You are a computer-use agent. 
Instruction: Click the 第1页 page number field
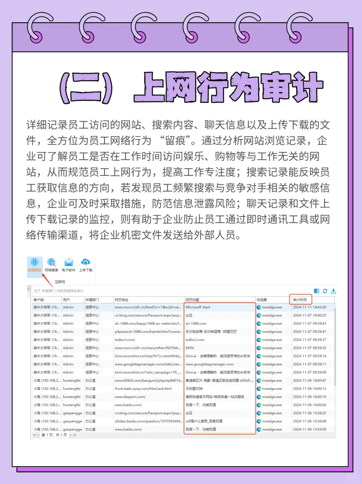click(x=55, y=435)
